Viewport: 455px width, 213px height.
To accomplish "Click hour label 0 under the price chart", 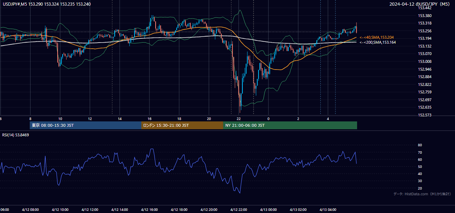I will 268,119.
